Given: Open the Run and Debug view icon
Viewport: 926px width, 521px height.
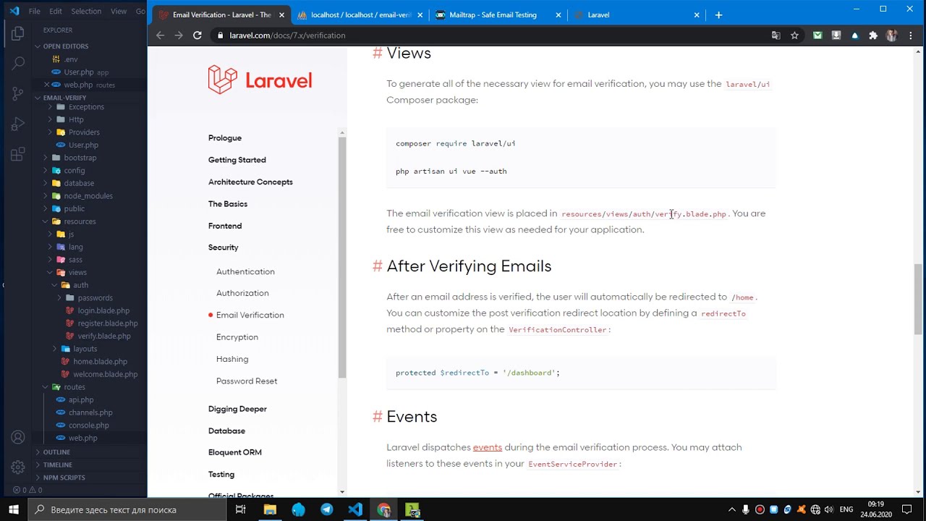Looking at the screenshot, I should coord(18,124).
